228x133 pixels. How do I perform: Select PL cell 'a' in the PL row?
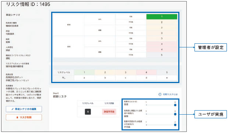[x=84, y=78]
